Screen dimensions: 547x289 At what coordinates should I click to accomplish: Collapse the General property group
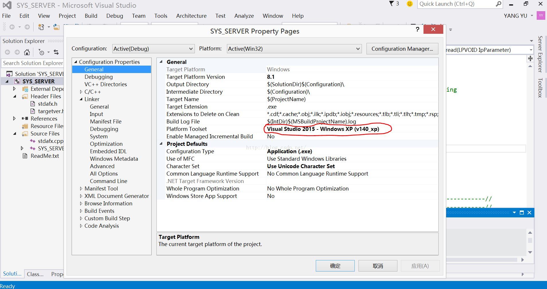pyautogui.click(x=161, y=62)
